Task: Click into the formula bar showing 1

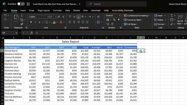Action: (110, 33)
